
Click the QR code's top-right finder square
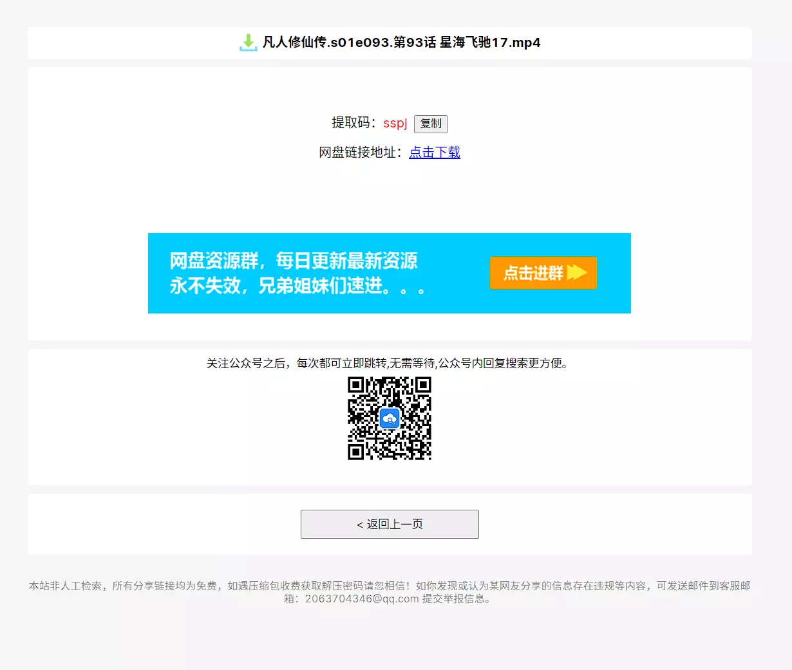click(423, 385)
